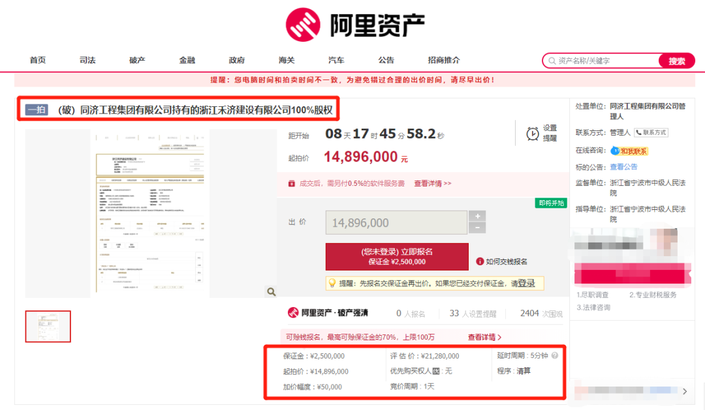Open the 首页 nav item
Screen dimensions: 705x410
coord(38,60)
